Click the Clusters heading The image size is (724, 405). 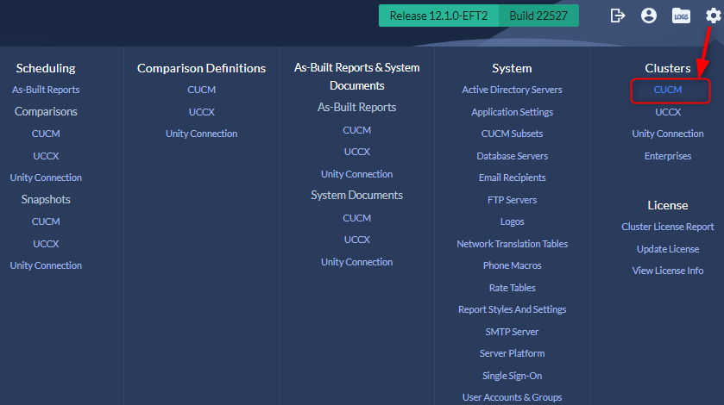[x=668, y=68]
